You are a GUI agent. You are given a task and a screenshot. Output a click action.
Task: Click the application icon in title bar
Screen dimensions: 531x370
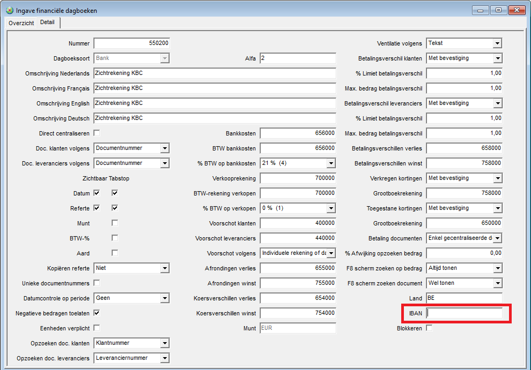tap(9, 10)
